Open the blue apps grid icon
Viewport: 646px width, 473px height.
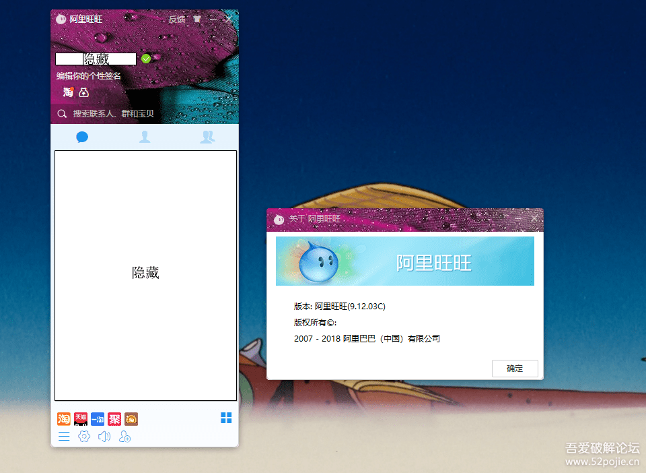coord(226,418)
